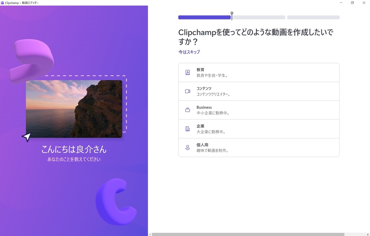
Task: Click the 今はスキップ link
Action: pos(189,52)
